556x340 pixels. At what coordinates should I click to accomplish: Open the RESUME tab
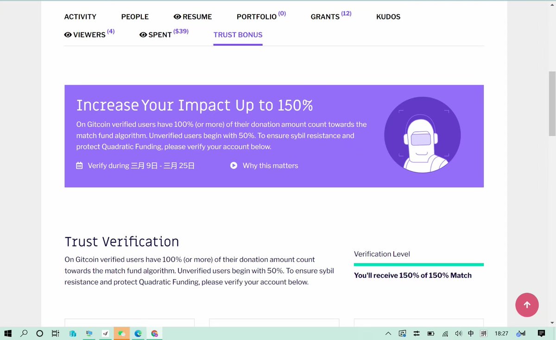[x=193, y=17]
